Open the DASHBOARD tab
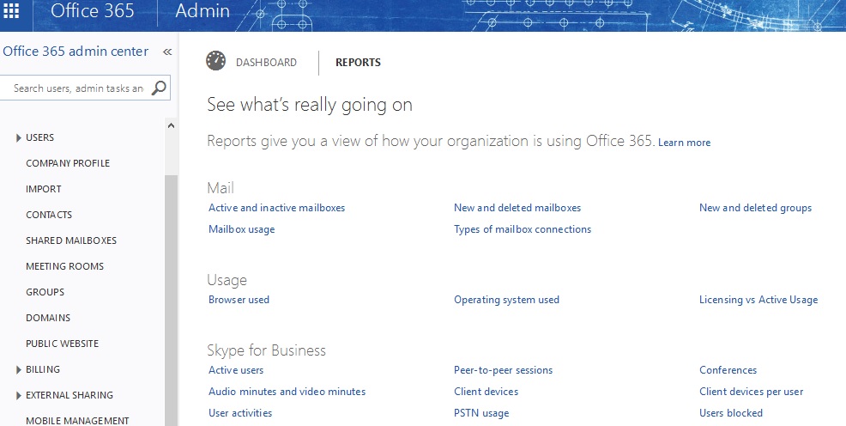The image size is (846, 426). 266,63
